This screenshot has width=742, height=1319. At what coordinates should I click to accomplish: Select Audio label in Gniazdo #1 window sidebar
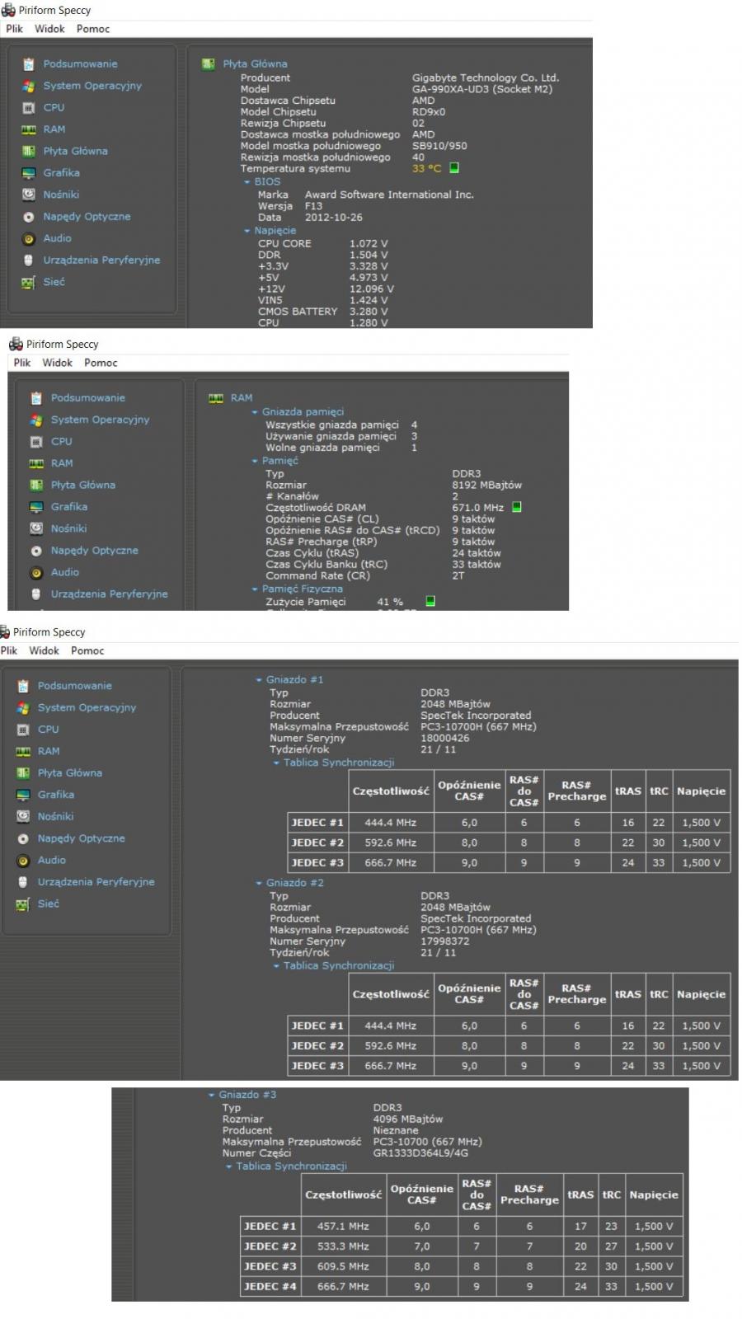[52, 860]
